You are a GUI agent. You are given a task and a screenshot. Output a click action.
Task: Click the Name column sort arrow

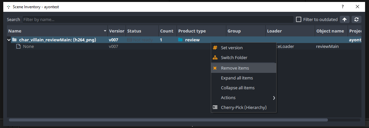(105, 31)
